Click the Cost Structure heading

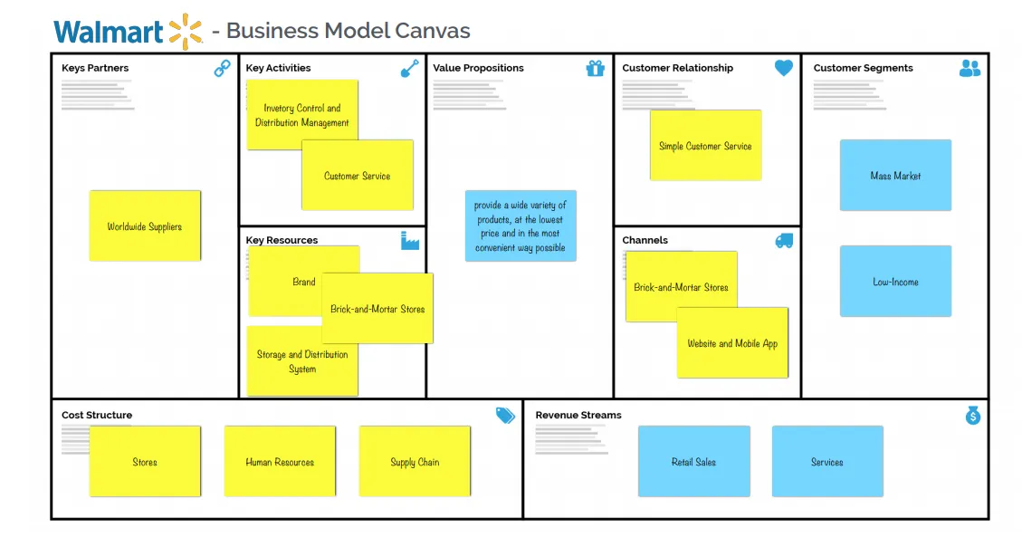click(97, 415)
